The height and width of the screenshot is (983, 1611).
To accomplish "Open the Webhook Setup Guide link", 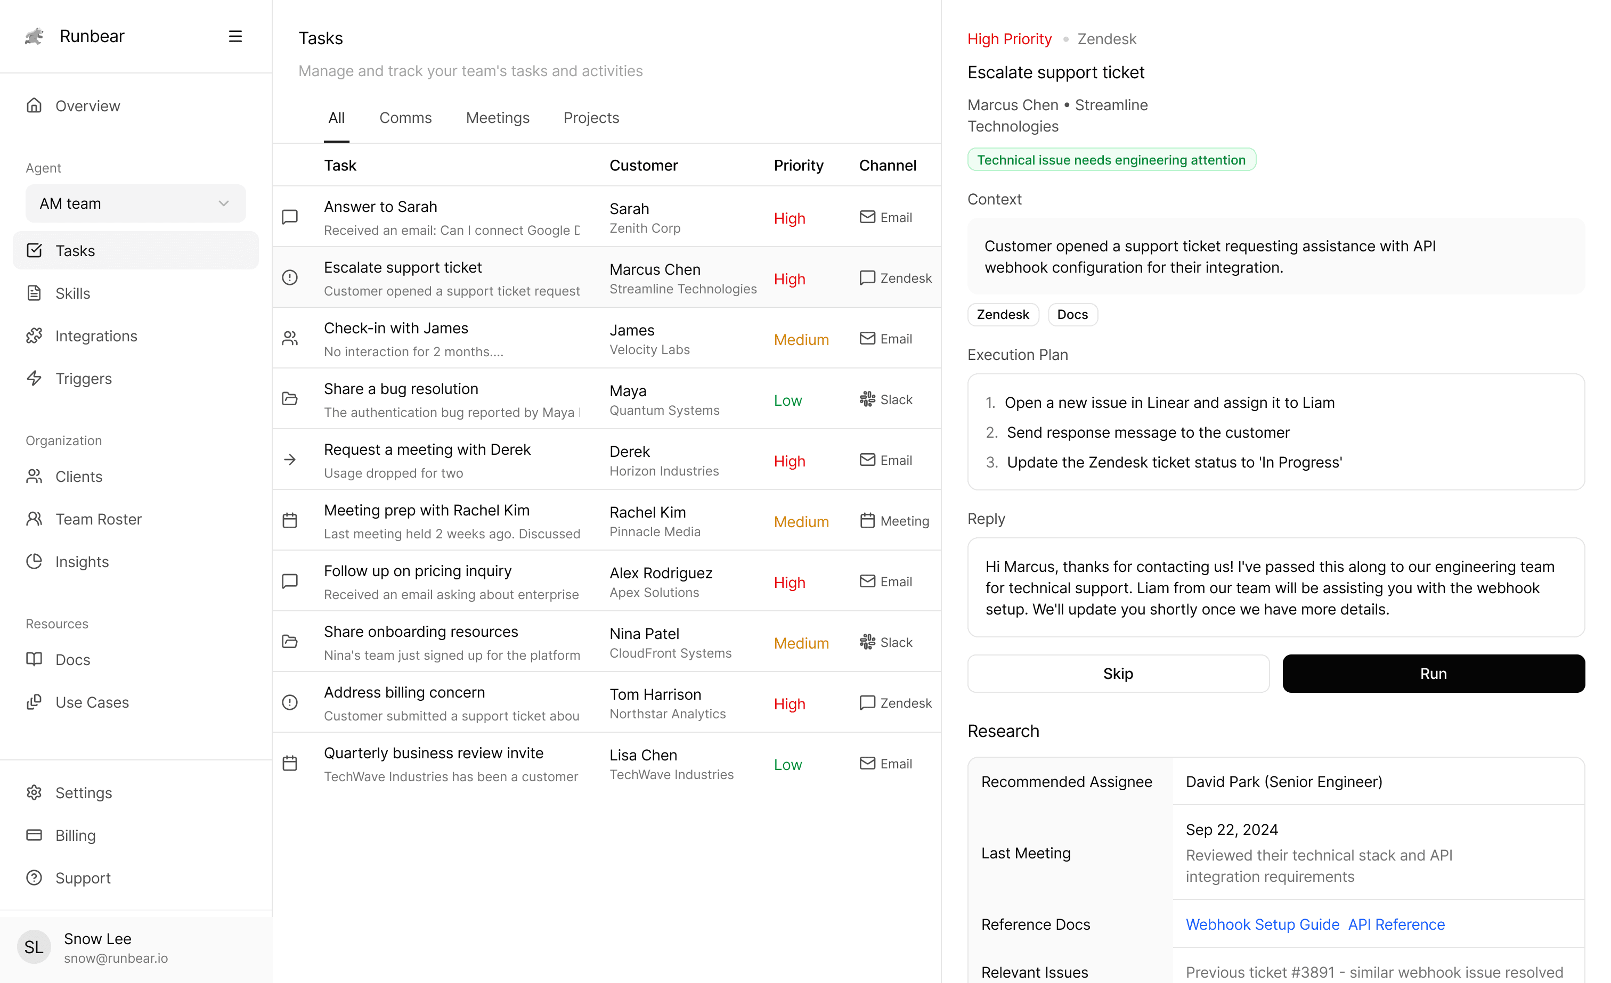I will (x=1263, y=924).
